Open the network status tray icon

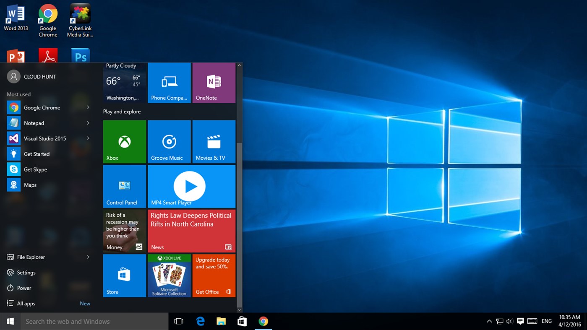[499, 321]
